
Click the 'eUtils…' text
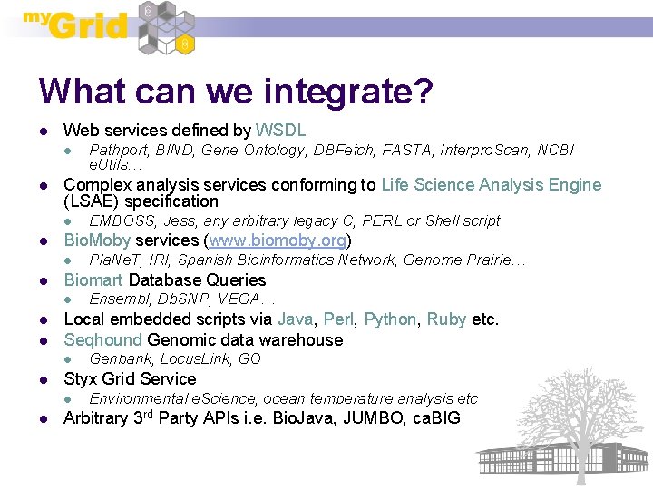[116, 165]
